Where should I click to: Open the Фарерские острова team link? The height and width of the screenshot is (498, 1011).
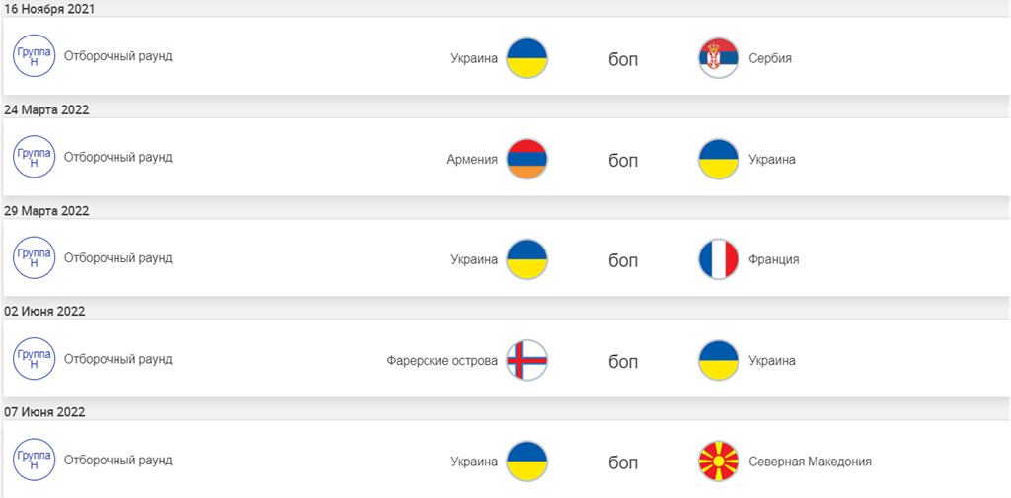coord(441,361)
